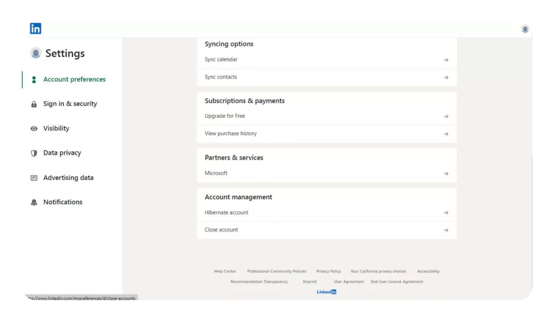Viewport: 543px width, 309px height.
Task: Click the Advertising data newspaper icon
Action: 34,178
